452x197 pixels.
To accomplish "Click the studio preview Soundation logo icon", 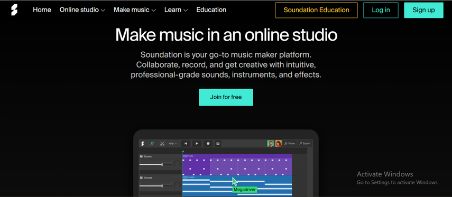I will pos(142,144).
